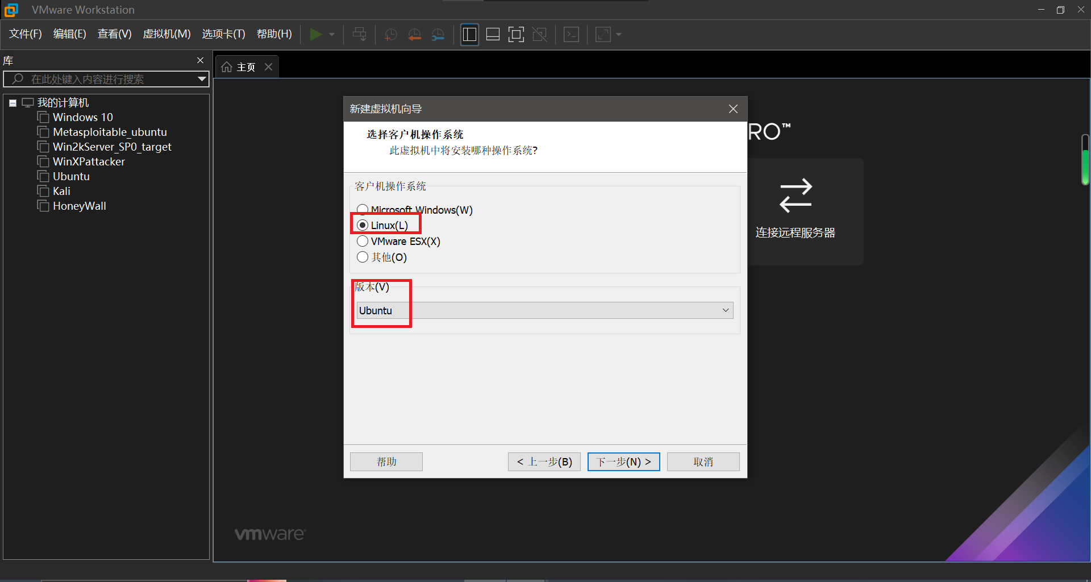Open the snapshot manager toolbar icon
The height and width of the screenshot is (582, 1091).
pos(438,35)
